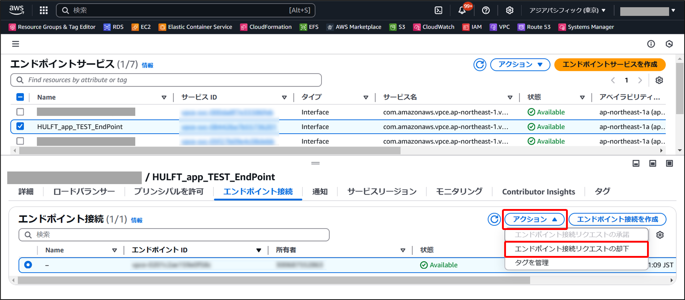Choose エンドポイント接続リクエストの却下 menu item

pos(576,249)
